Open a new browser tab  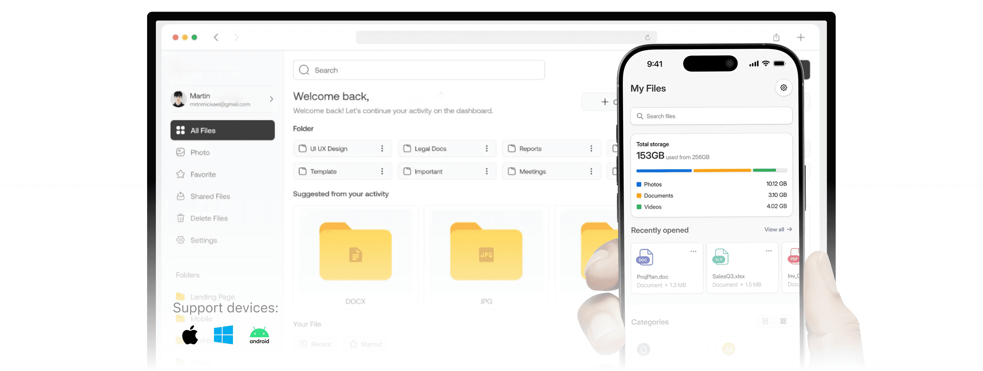pyautogui.click(x=801, y=38)
